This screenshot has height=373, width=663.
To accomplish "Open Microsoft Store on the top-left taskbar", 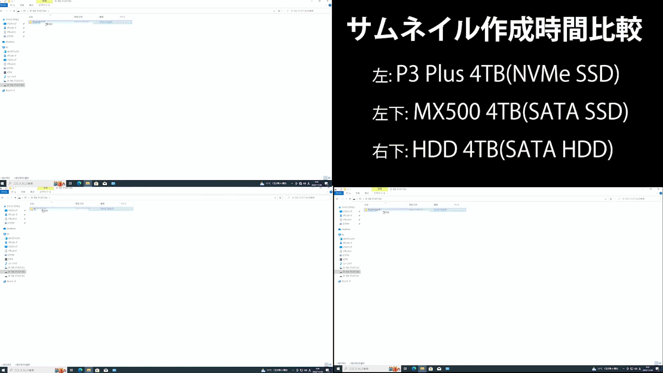I will pyautogui.click(x=96, y=183).
